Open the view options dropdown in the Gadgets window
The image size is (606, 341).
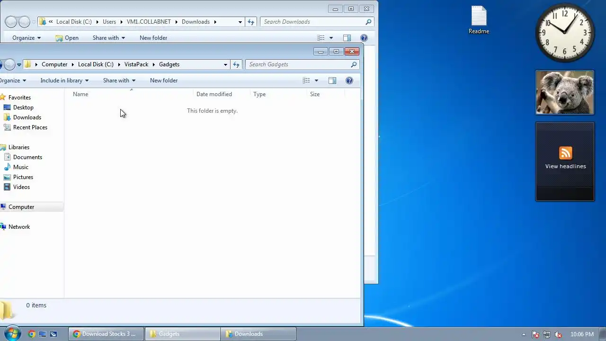(316, 81)
